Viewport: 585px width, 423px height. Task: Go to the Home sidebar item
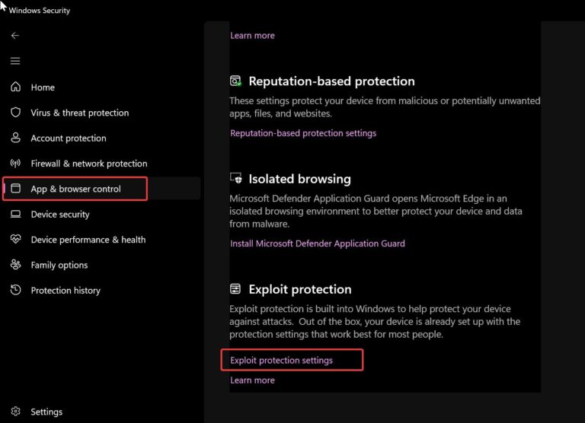[43, 87]
